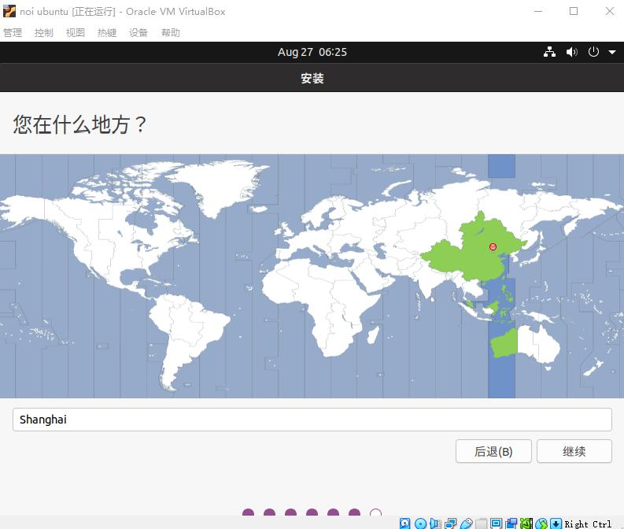Click the VirtualBox network adapters status icon
Image resolution: width=624 pixels, height=529 pixels.
(x=450, y=523)
